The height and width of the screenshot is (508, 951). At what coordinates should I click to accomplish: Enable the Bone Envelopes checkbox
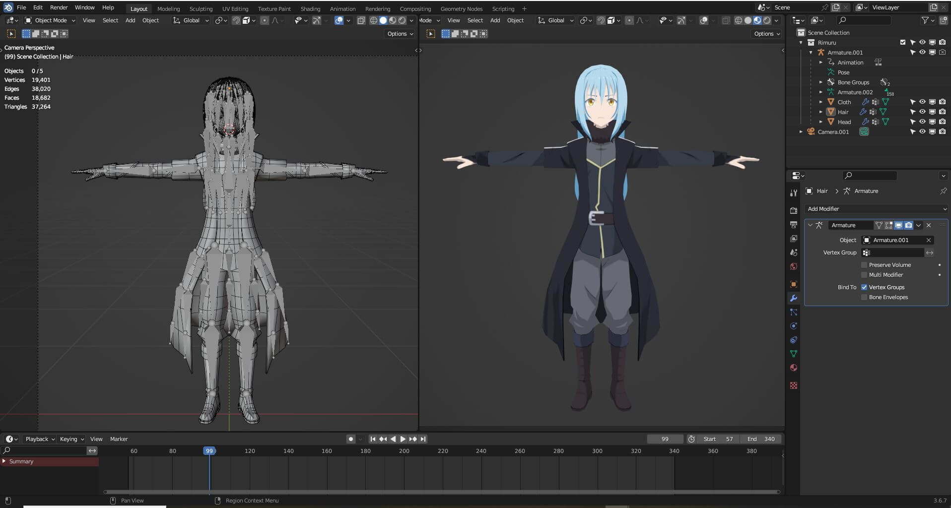pos(864,297)
